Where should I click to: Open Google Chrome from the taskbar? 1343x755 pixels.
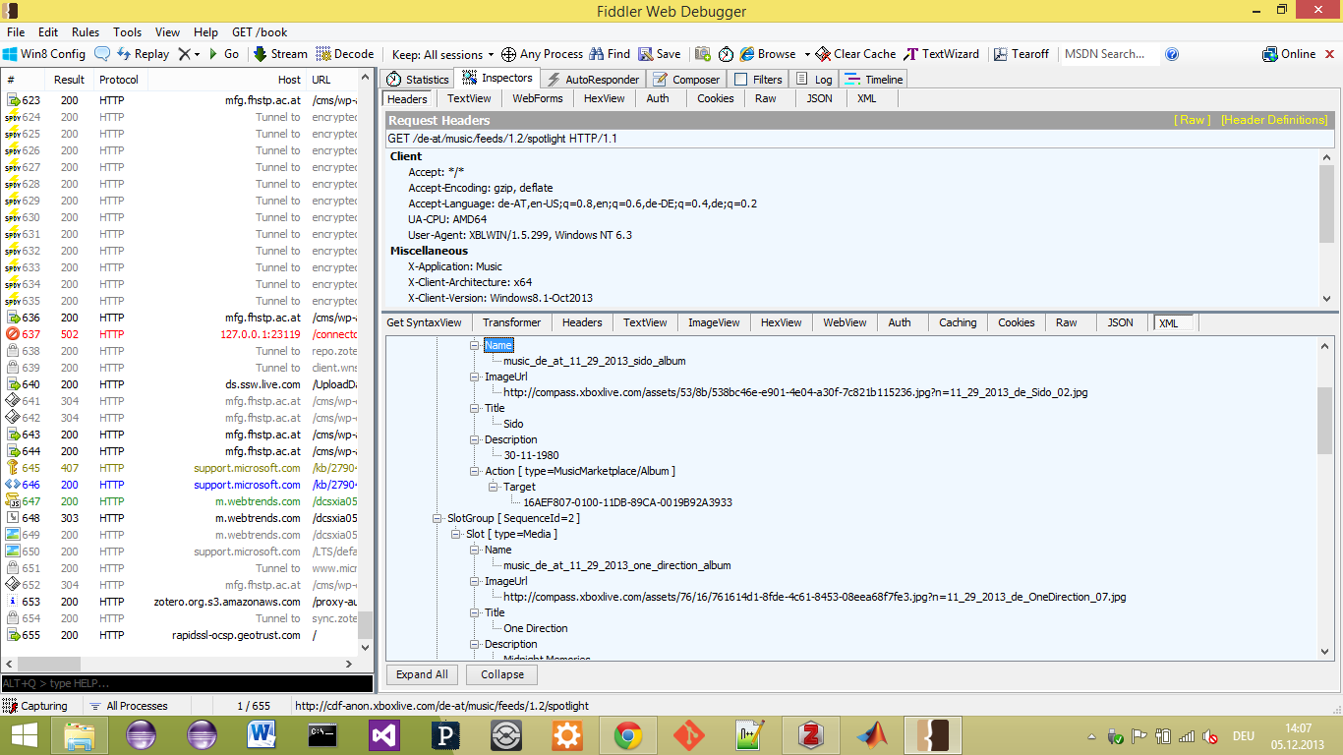coord(628,735)
